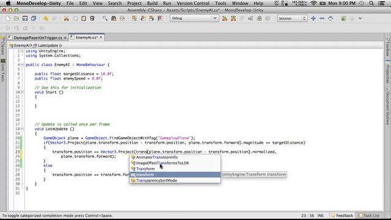The width and height of the screenshot is (391, 220).
Task: Open the Version Control menu
Action: tap(193, 3)
